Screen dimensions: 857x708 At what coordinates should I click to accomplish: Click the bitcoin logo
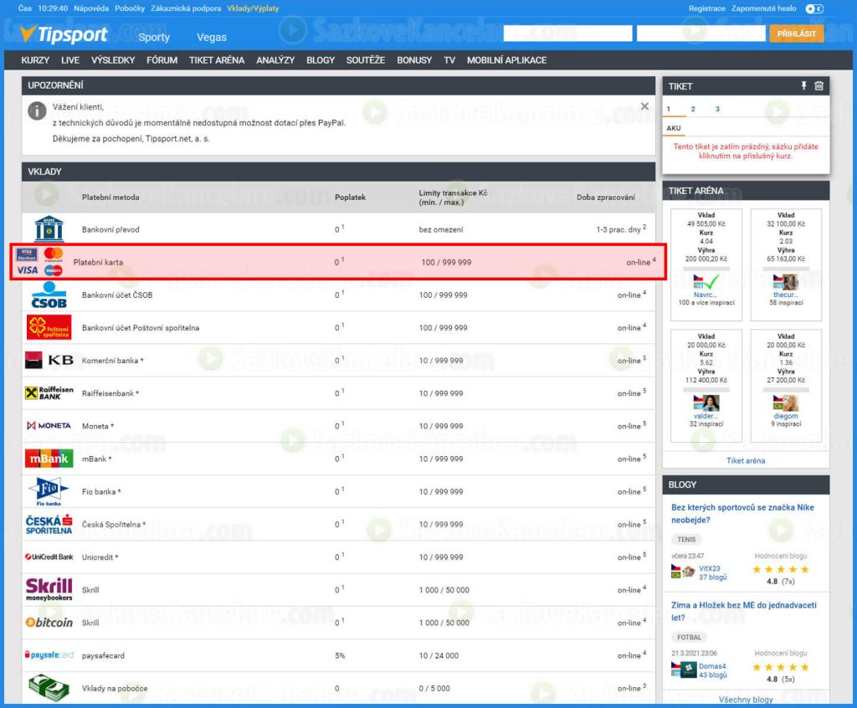49,623
